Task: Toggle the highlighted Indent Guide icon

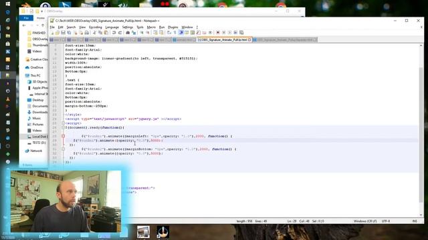Action: [181, 33]
